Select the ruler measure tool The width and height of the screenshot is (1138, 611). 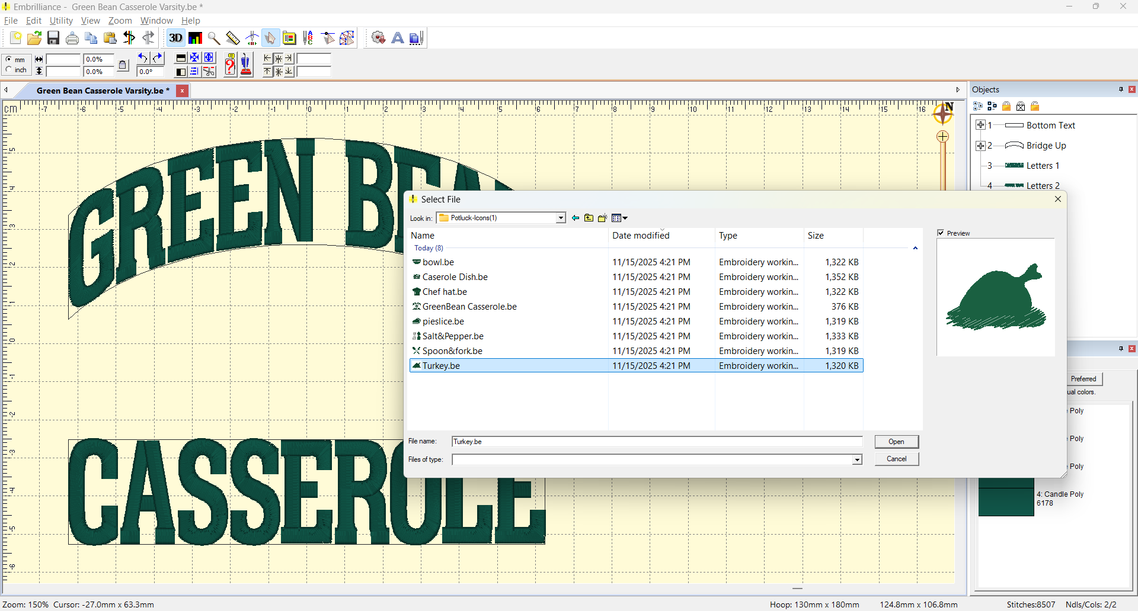233,38
